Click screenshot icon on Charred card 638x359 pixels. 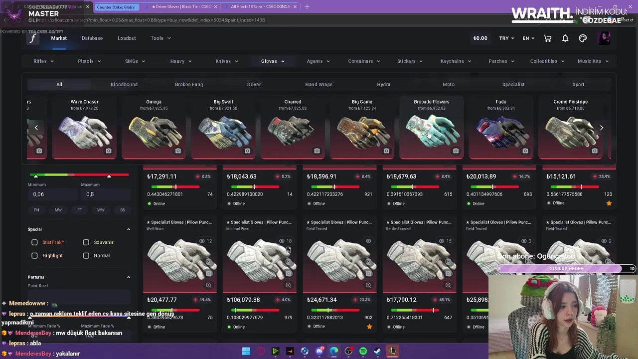[x=317, y=151]
